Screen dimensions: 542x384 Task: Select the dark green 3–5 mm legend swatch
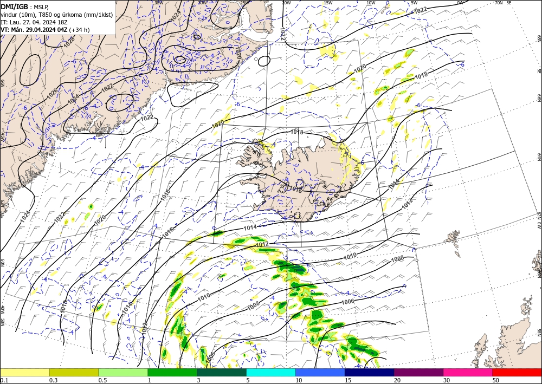point(222,372)
